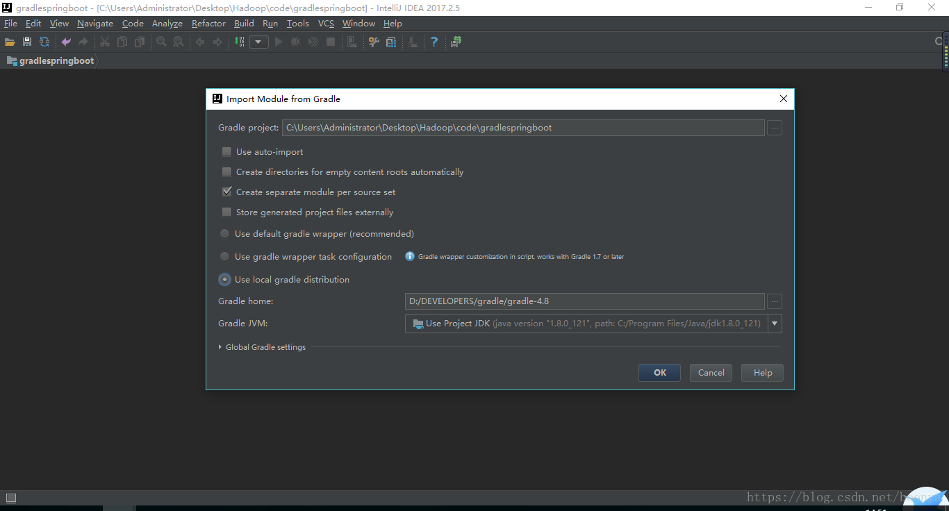Click the Settings wrench icon

click(374, 42)
